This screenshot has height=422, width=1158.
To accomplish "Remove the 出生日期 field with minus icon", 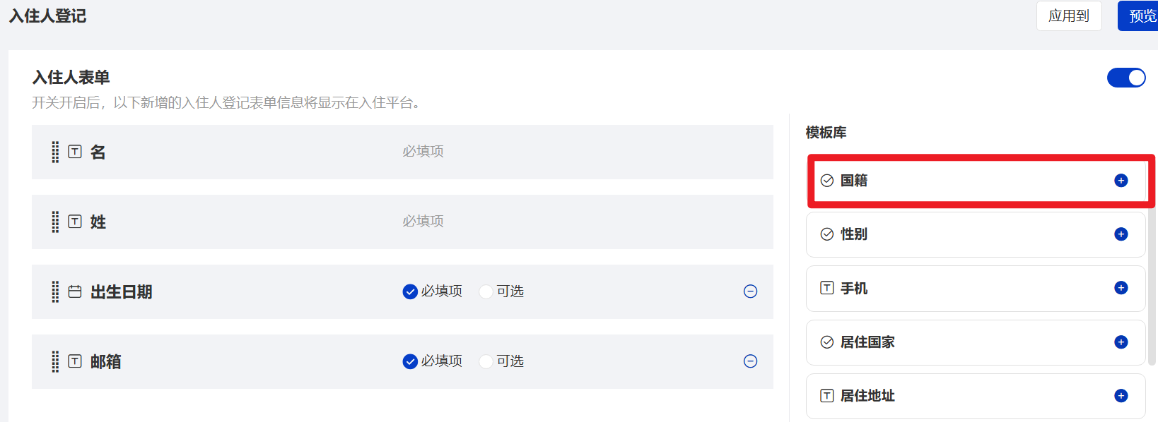I will coord(750,291).
